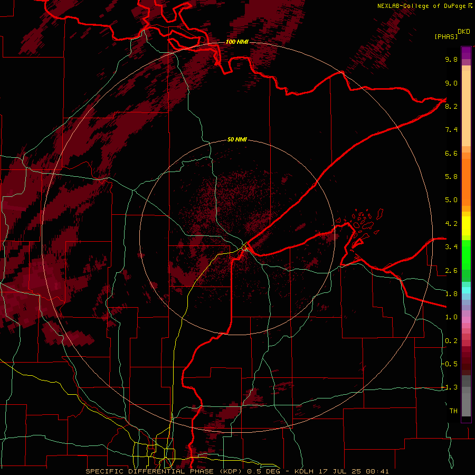Click the 0.2 value on the color scale

tap(451, 341)
